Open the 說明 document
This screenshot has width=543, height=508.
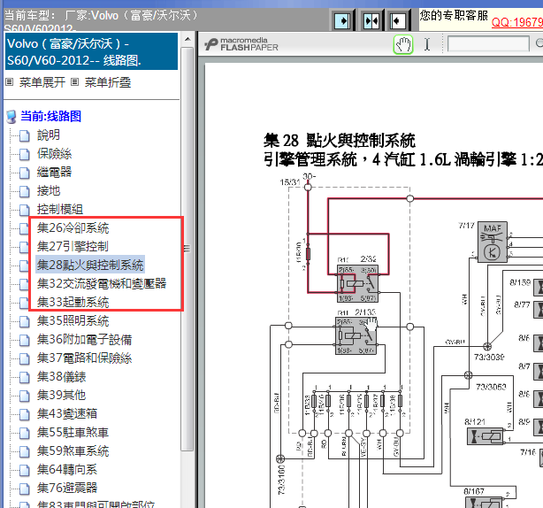[49, 135]
